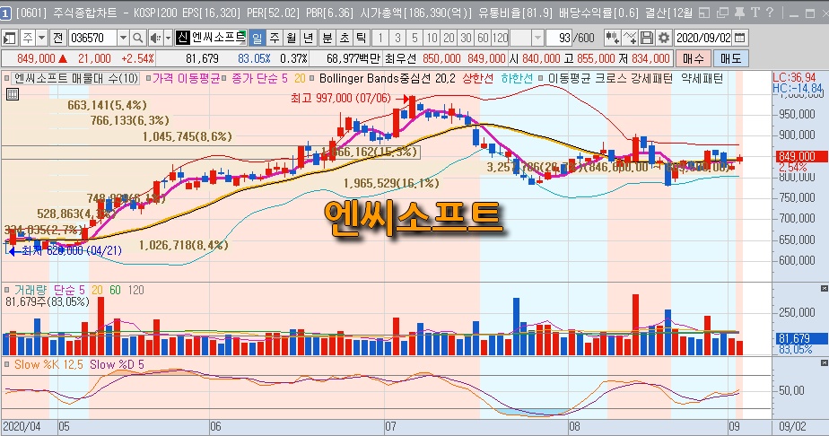829x436 pixels.
Task: Click the interval 3 button
Action: pyautogui.click(x=397, y=38)
